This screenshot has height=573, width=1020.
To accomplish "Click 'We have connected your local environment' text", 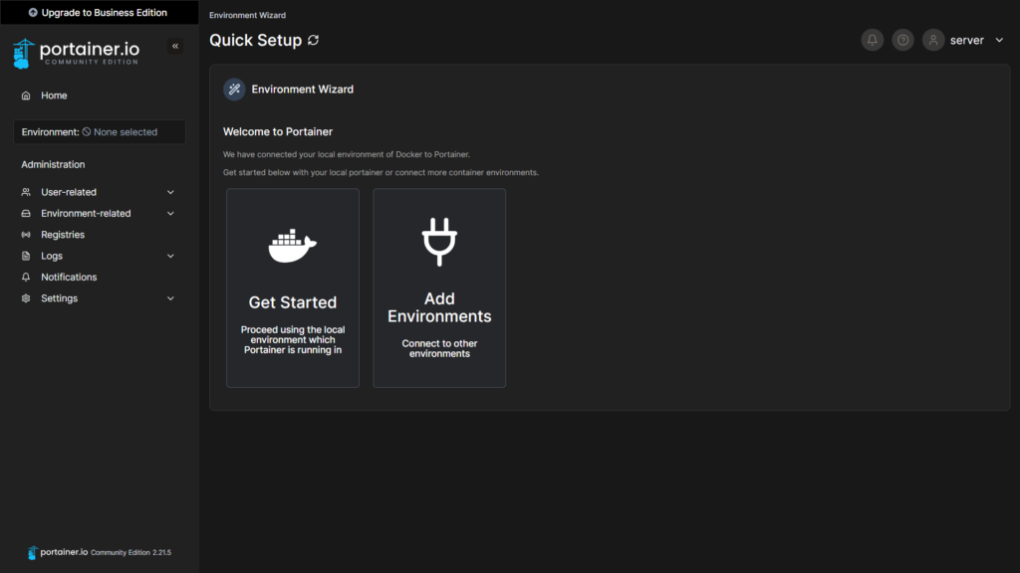I will 347,154.
